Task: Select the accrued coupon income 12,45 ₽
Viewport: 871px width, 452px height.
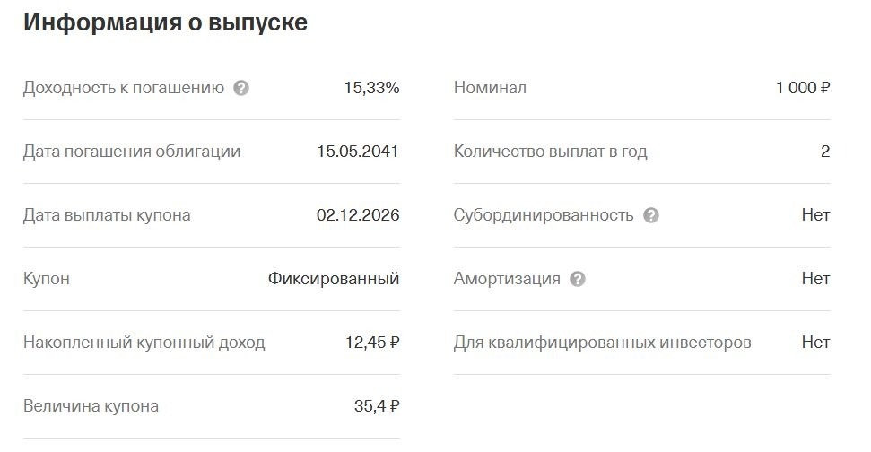Action: (x=372, y=343)
